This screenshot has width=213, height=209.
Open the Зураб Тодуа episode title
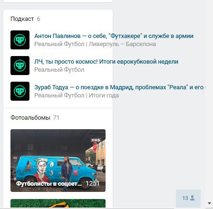(x=120, y=87)
